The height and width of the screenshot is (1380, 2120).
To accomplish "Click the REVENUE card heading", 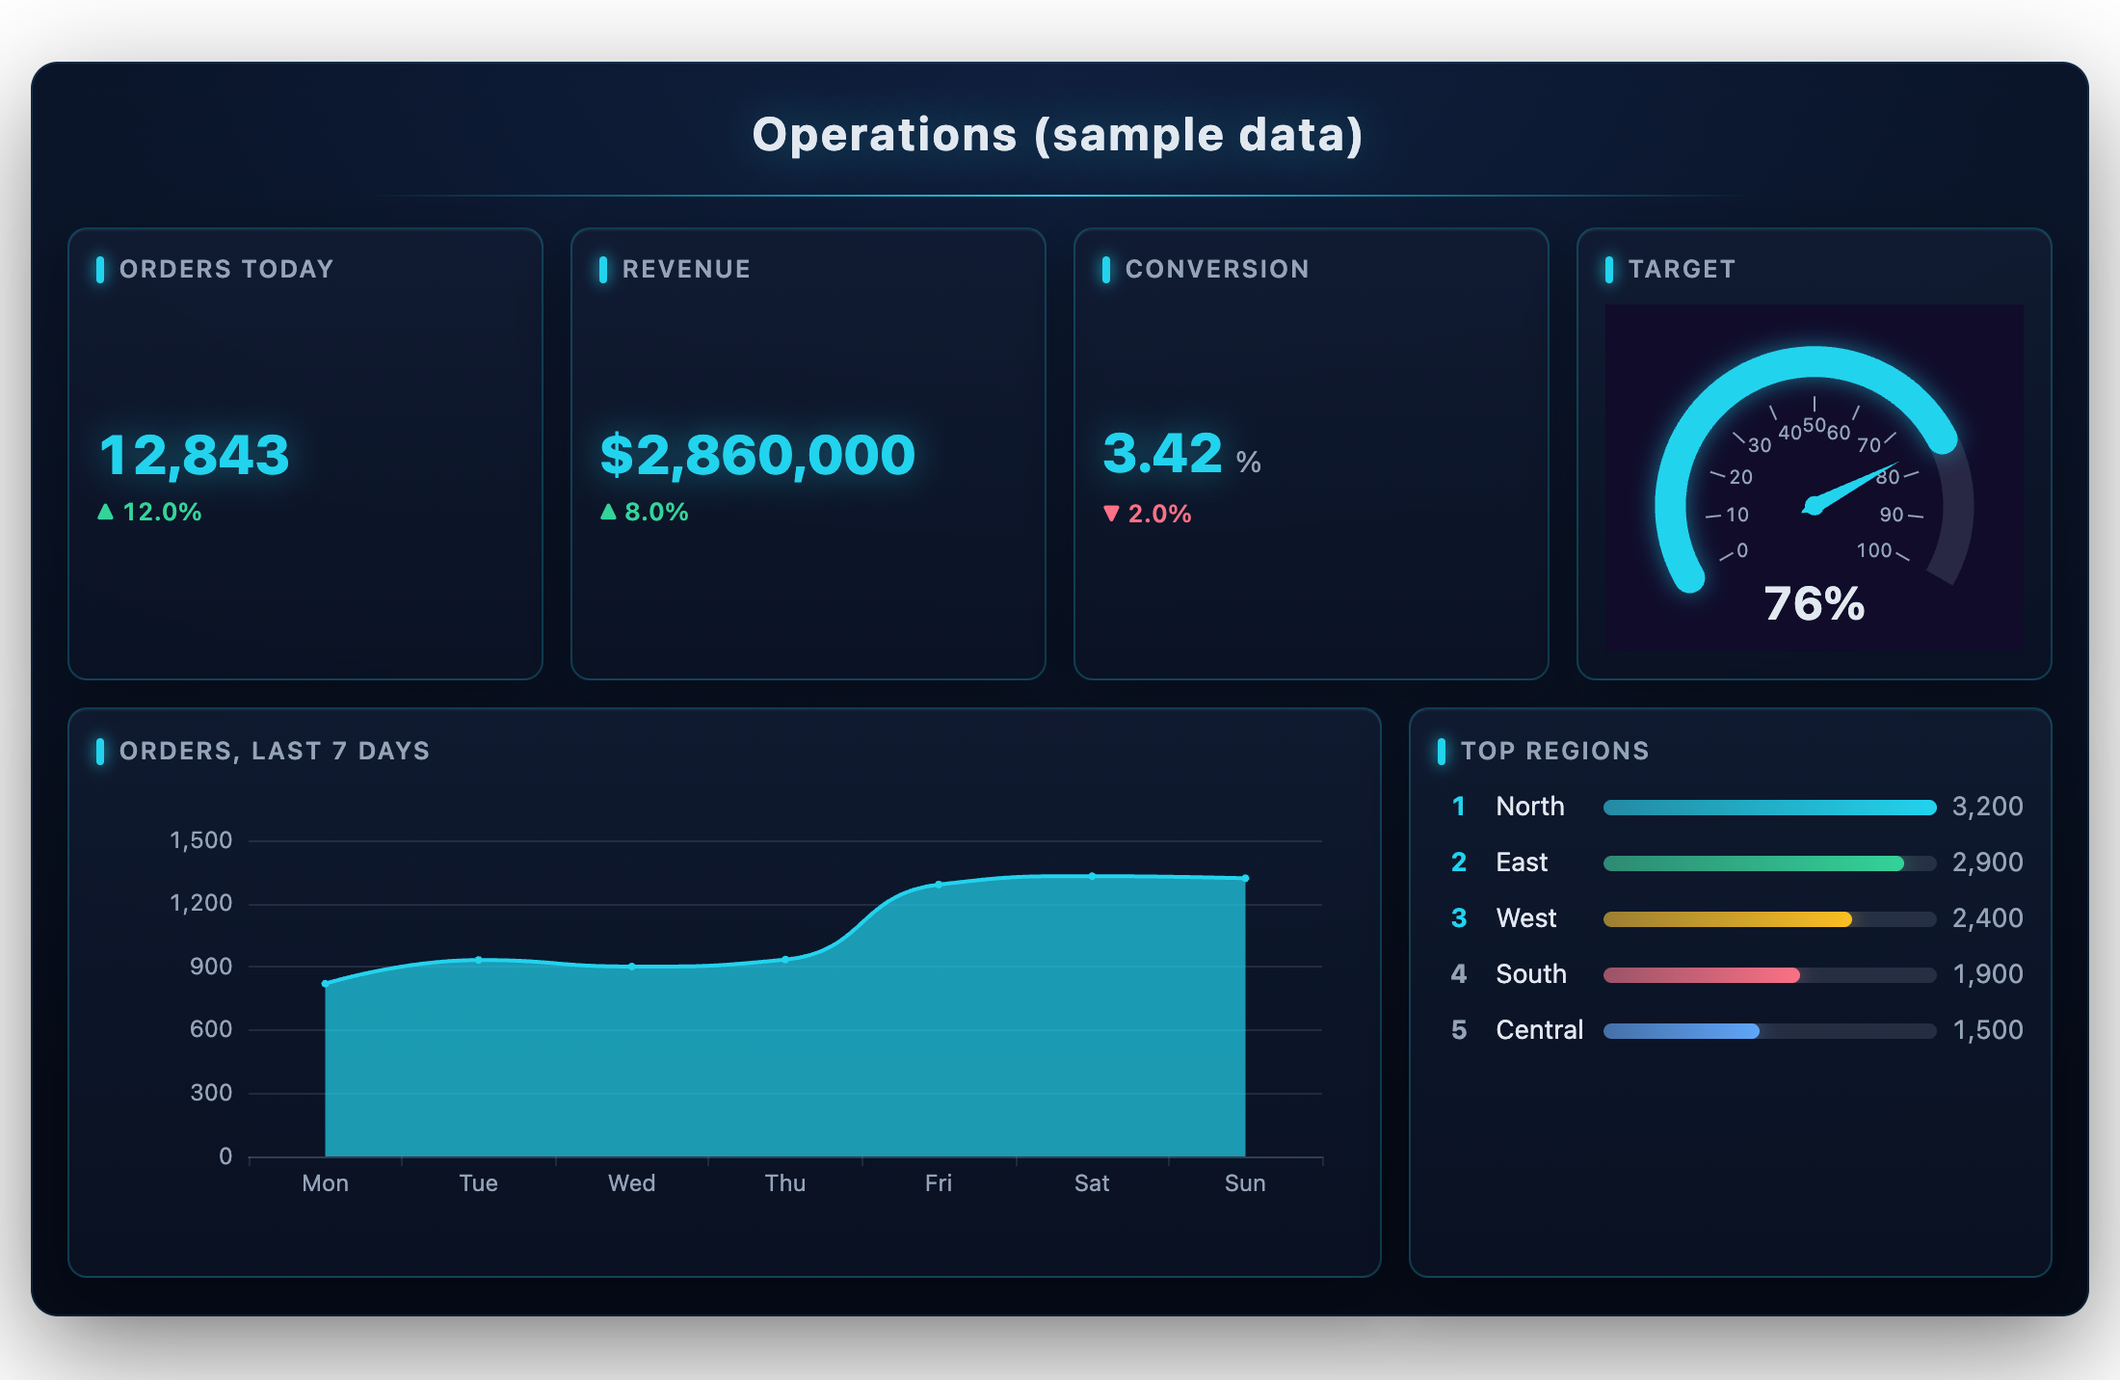I will (686, 269).
